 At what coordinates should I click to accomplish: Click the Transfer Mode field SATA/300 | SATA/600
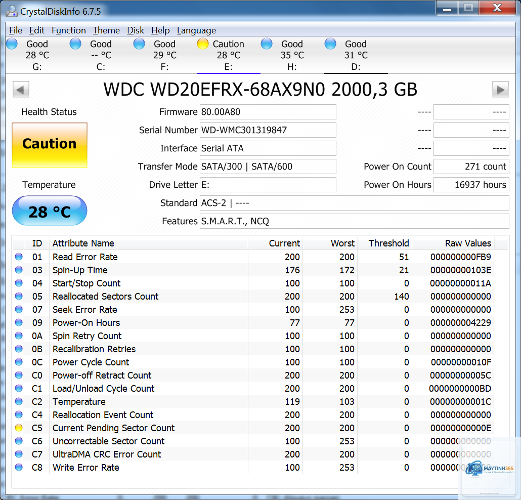point(268,166)
